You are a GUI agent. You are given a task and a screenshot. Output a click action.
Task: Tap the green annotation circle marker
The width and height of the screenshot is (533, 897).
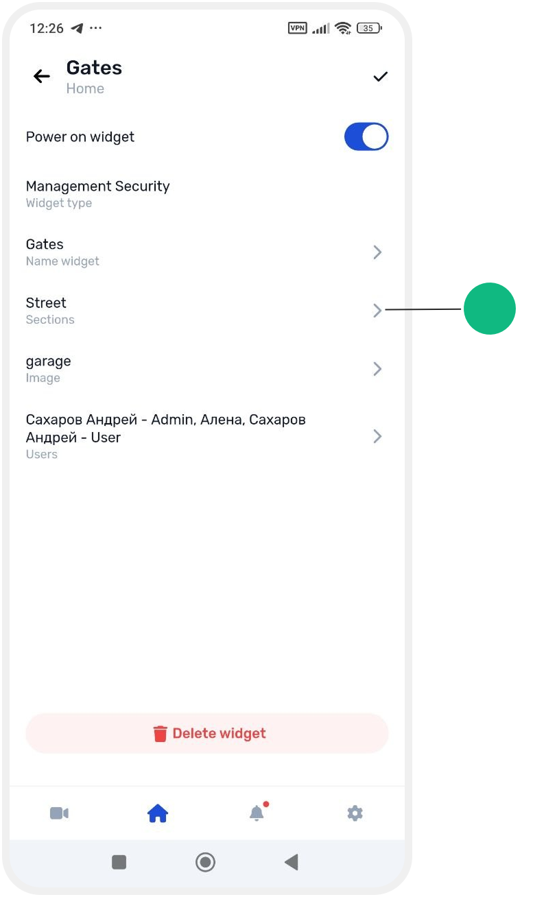(490, 309)
